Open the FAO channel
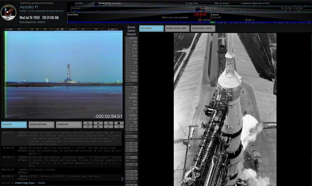Image resolution: width=312 pixels, height=186 pixels. pyautogui.click(x=131, y=115)
